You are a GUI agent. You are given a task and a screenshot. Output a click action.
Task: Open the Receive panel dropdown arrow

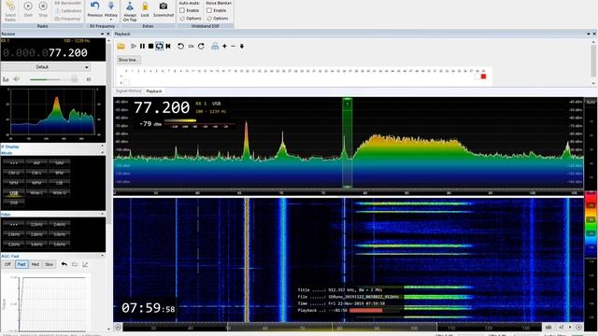point(102,34)
